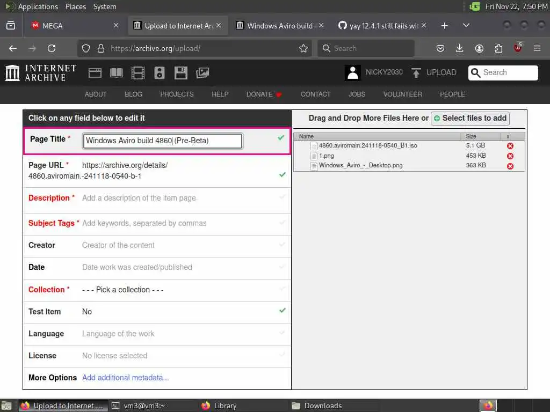
Task: Click the ABOUT navigation link
Action: tap(96, 94)
